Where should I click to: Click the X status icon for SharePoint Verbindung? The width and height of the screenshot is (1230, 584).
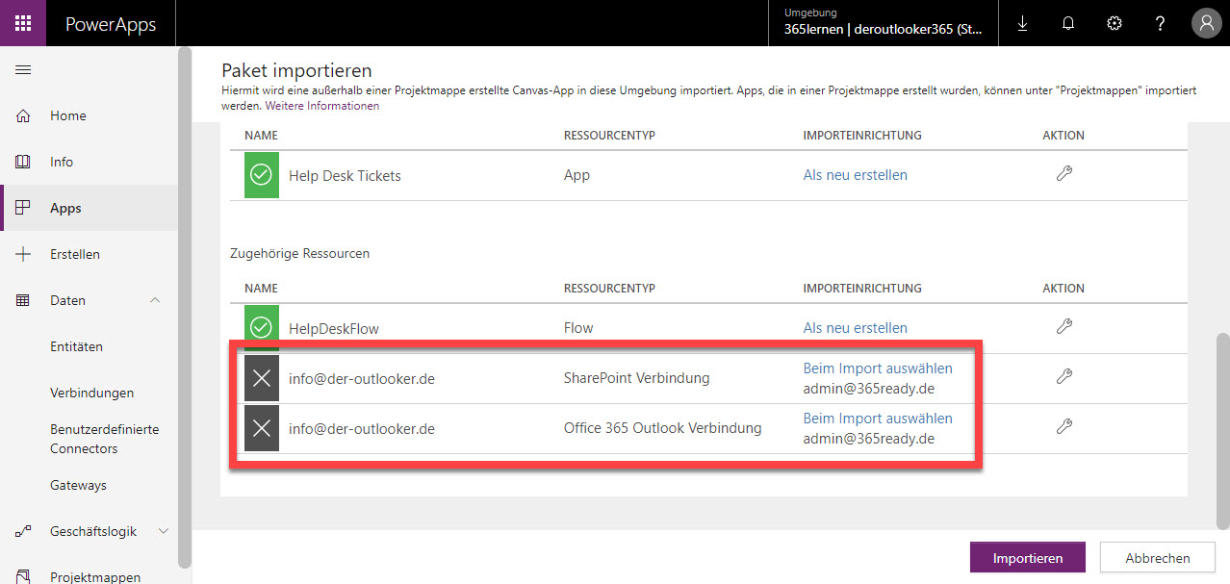(261, 378)
